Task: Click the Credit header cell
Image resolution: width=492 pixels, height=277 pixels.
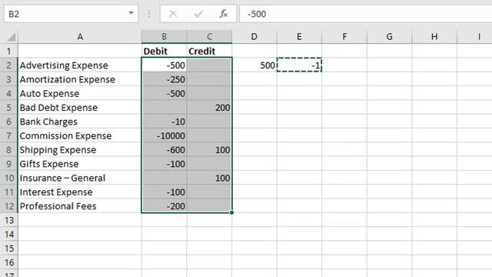Action: (209, 51)
